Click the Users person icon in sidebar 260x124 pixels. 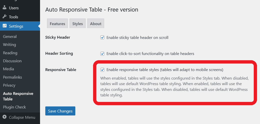[x=5, y=8]
